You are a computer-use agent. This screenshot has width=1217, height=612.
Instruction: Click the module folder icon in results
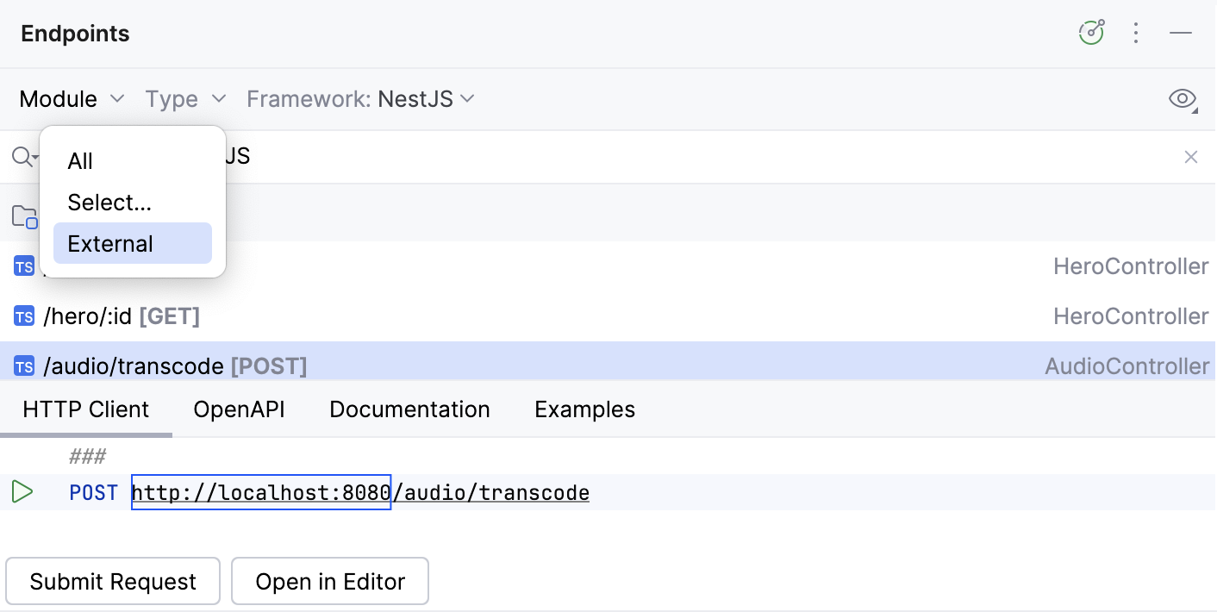pos(23,215)
